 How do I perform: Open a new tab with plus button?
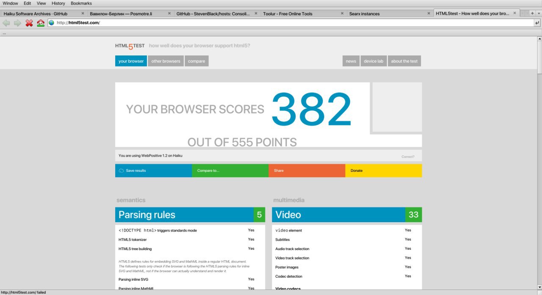click(x=532, y=14)
